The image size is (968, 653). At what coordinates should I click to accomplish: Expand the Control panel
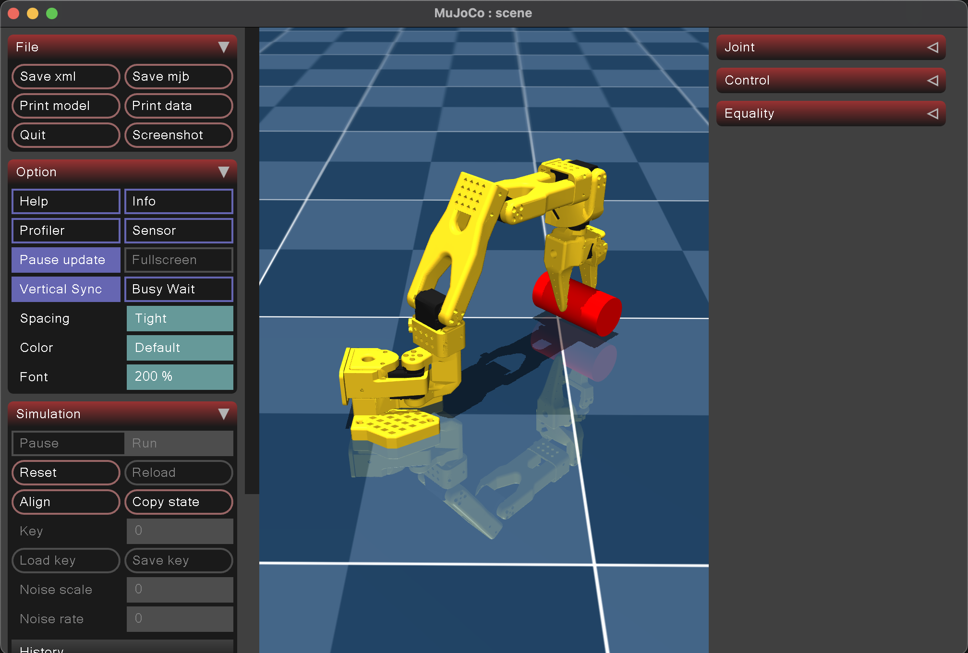(830, 80)
